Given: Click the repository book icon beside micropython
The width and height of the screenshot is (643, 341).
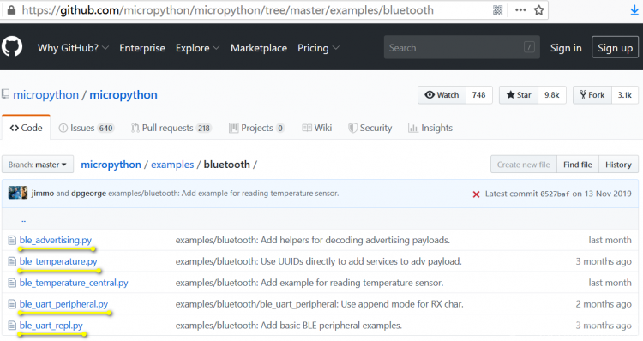Looking at the screenshot, I should [x=6, y=94].
